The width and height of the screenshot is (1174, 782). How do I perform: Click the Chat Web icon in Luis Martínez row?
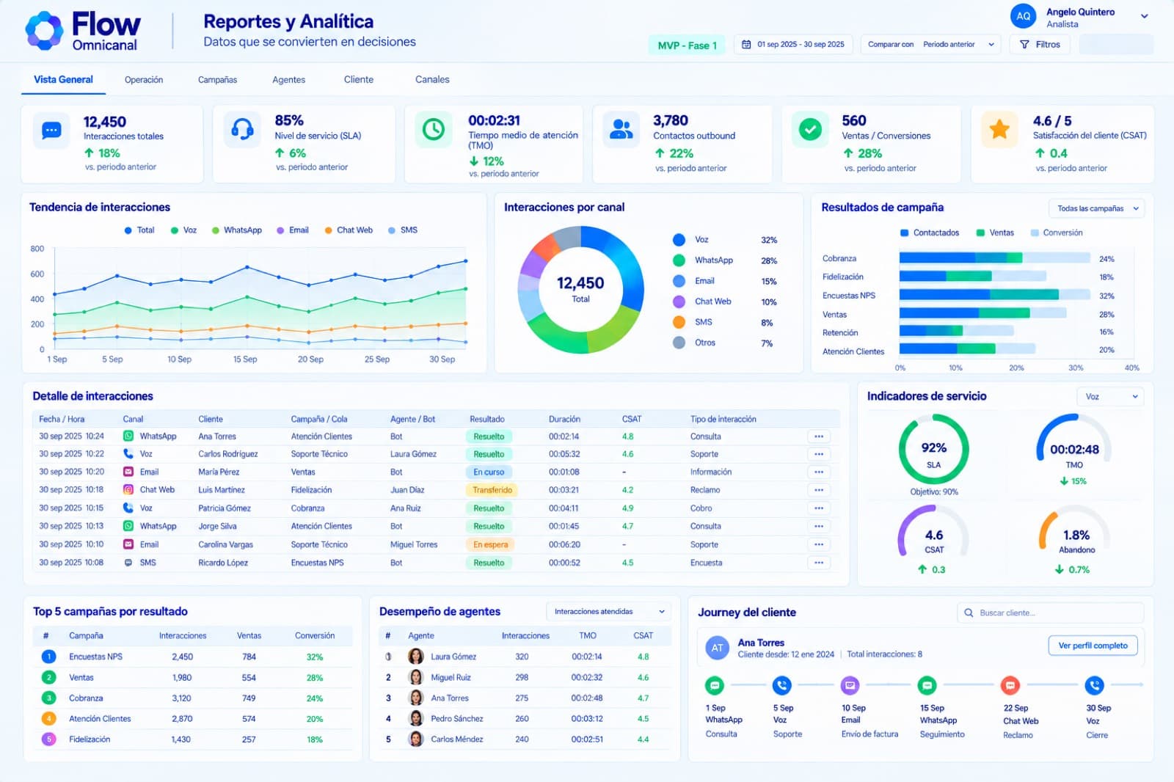(x=128, y=490)
